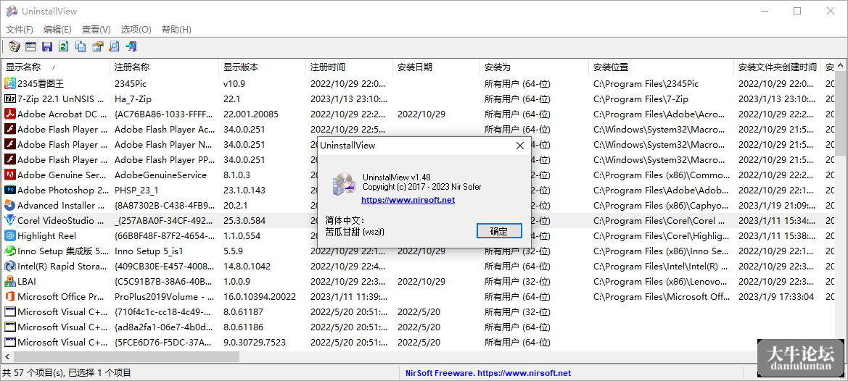The width and height of the screenshot is (848, 381).
Task: Select the Ha_7-Zip registry name cell
Action: [x=133, y=99]
